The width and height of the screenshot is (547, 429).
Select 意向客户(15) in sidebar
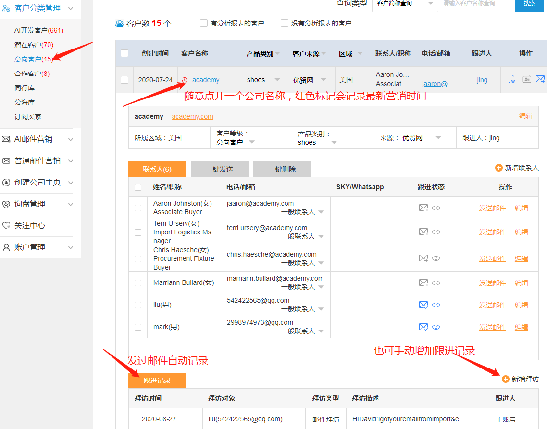(33, 59)
